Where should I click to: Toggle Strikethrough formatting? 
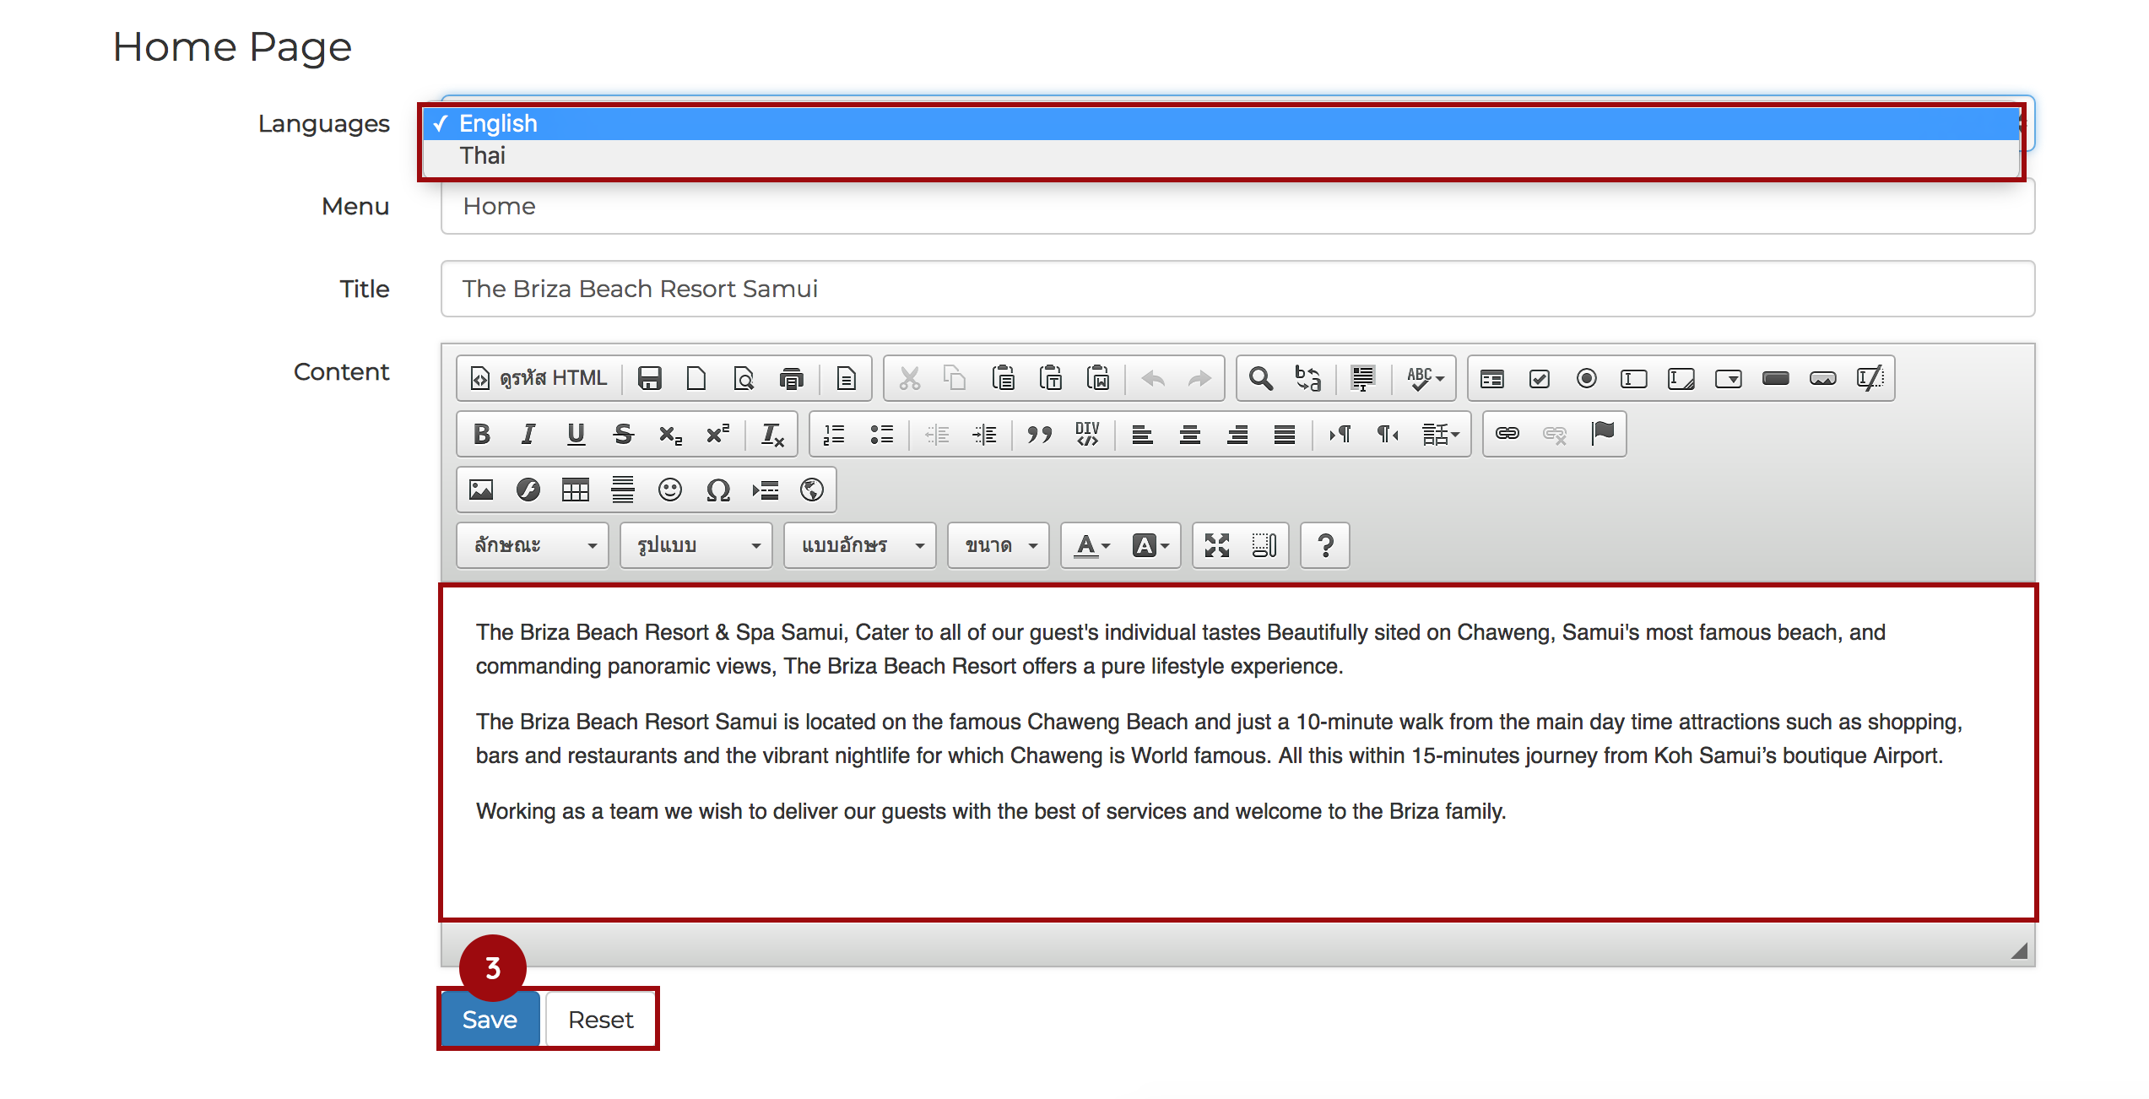pos(623,434)
